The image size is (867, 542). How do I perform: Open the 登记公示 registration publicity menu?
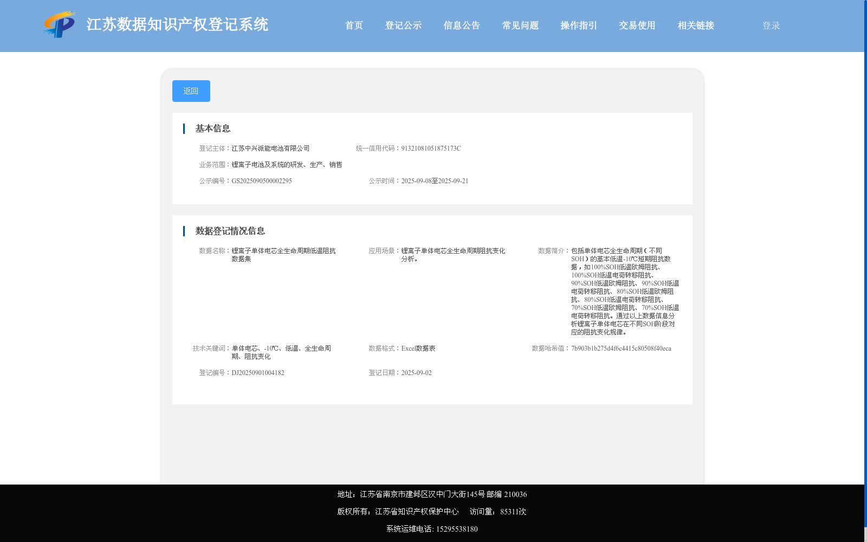[x=403, y=25]
